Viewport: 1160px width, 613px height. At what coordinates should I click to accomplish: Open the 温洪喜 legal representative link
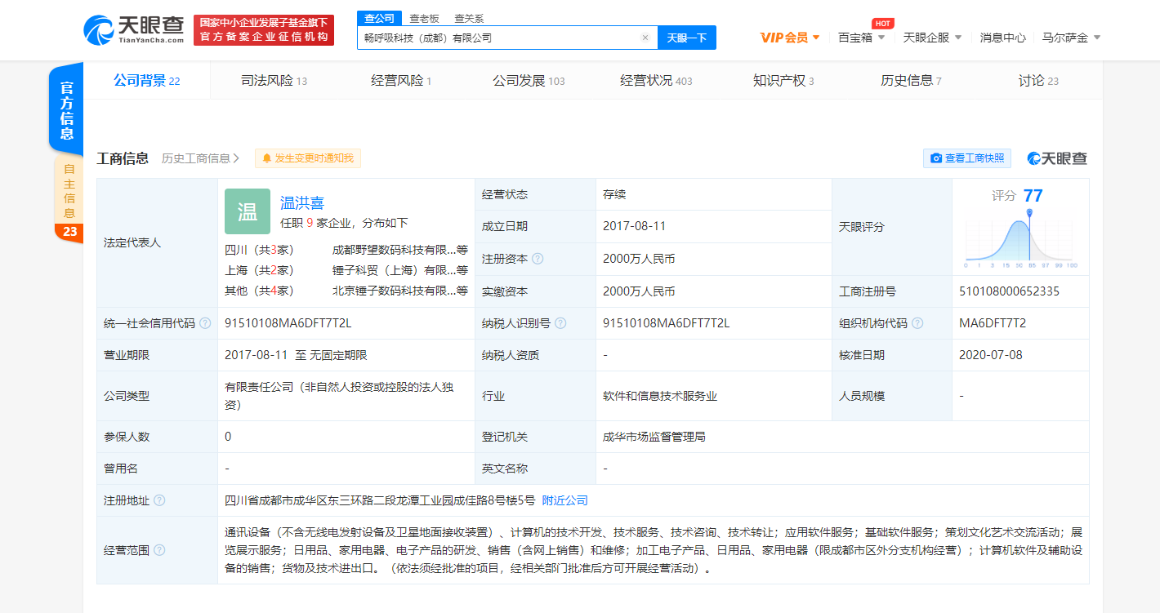(302, 203)
